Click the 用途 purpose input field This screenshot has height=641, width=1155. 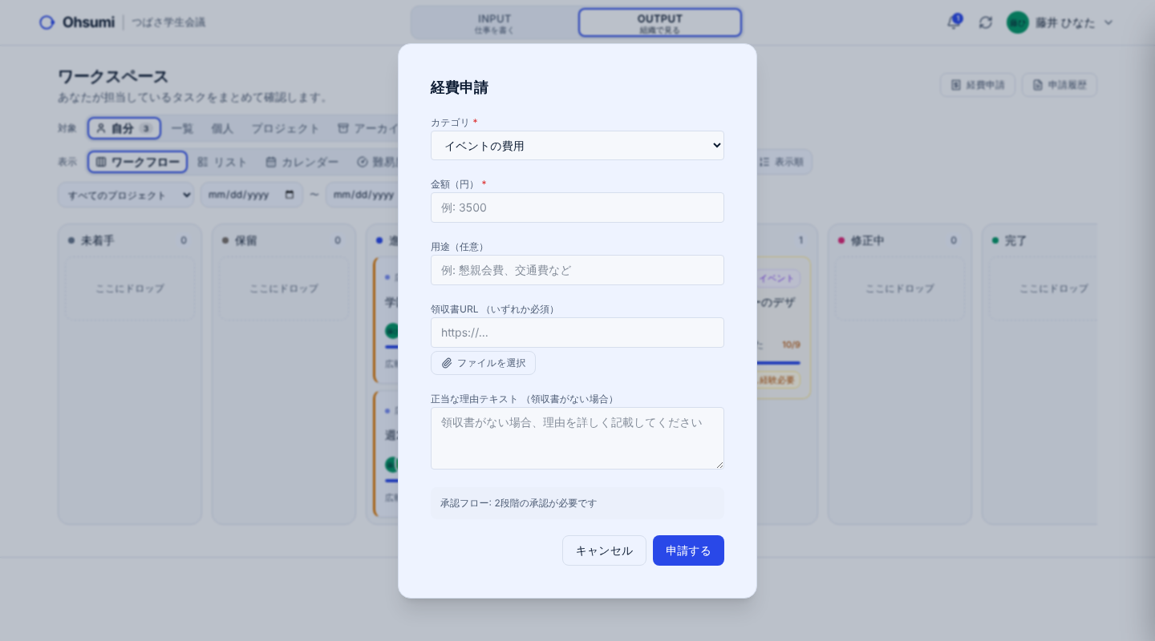point(577,270)
